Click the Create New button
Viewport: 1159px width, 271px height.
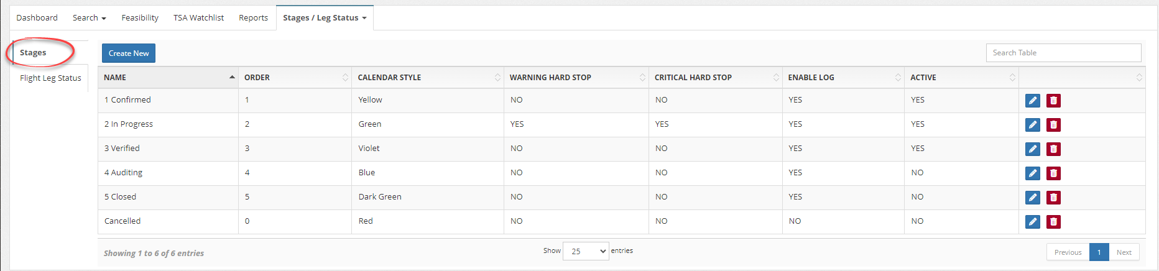point(129,53)
